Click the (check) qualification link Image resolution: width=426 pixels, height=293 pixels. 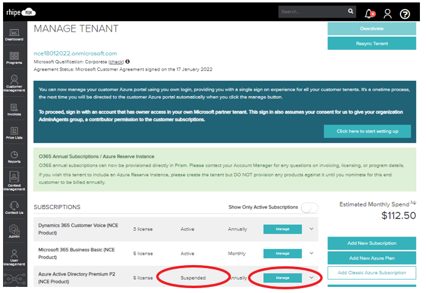[116, 62]
